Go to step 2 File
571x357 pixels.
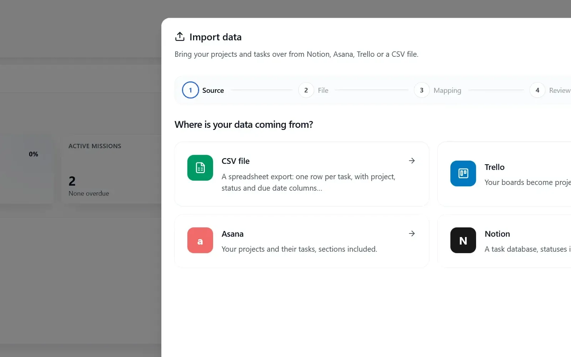tap(313, 90)
